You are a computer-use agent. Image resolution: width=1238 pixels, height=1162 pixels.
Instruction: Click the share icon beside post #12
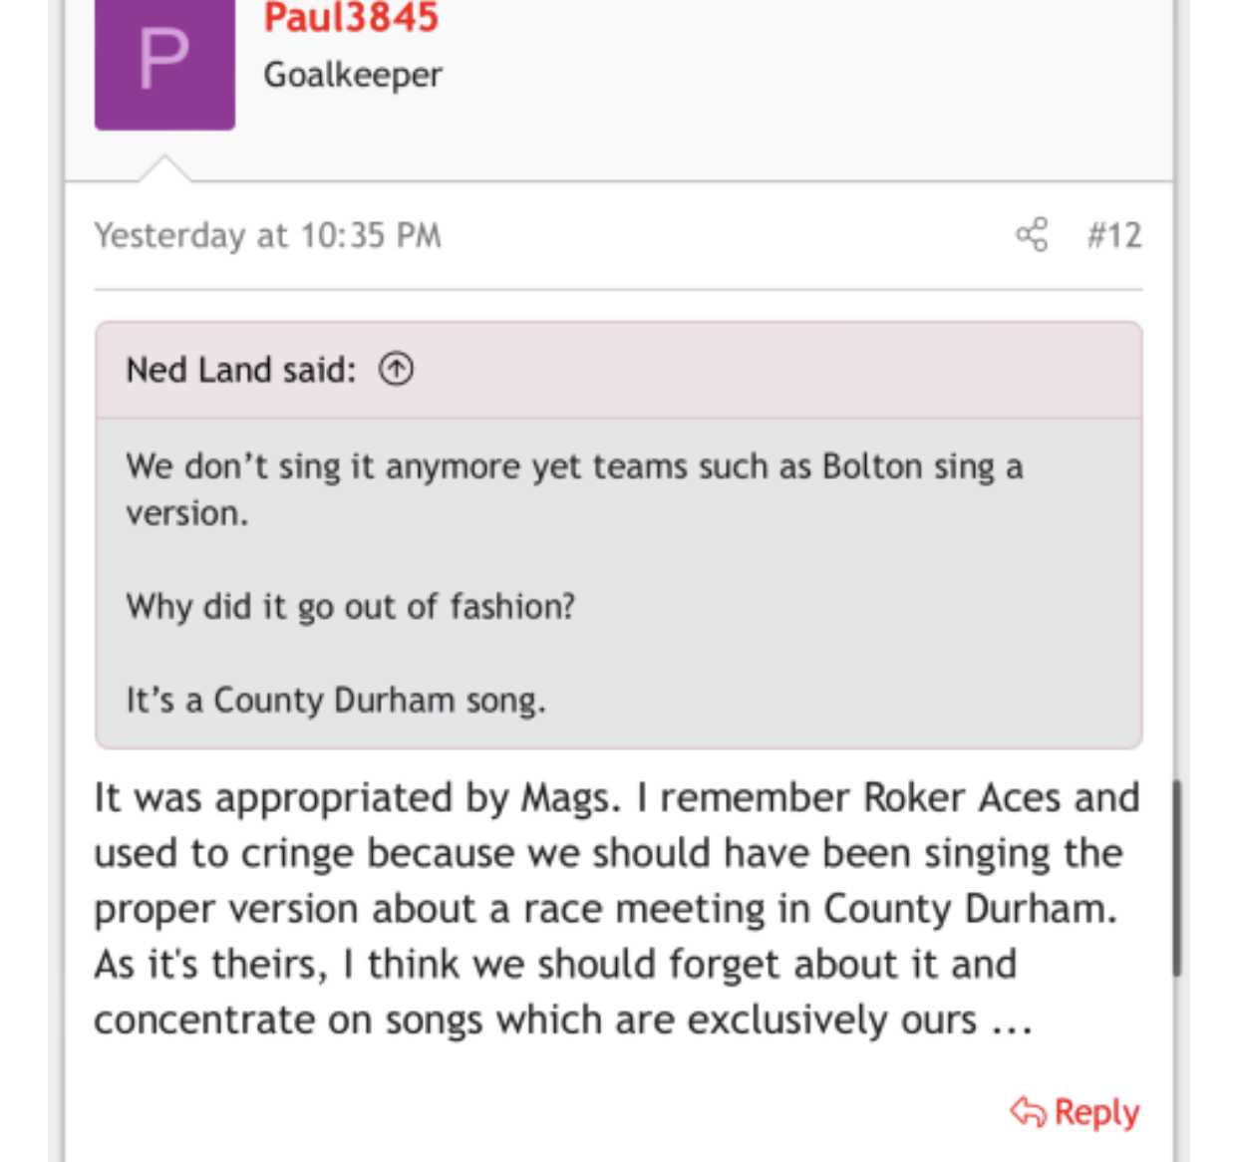(1032, 235)
